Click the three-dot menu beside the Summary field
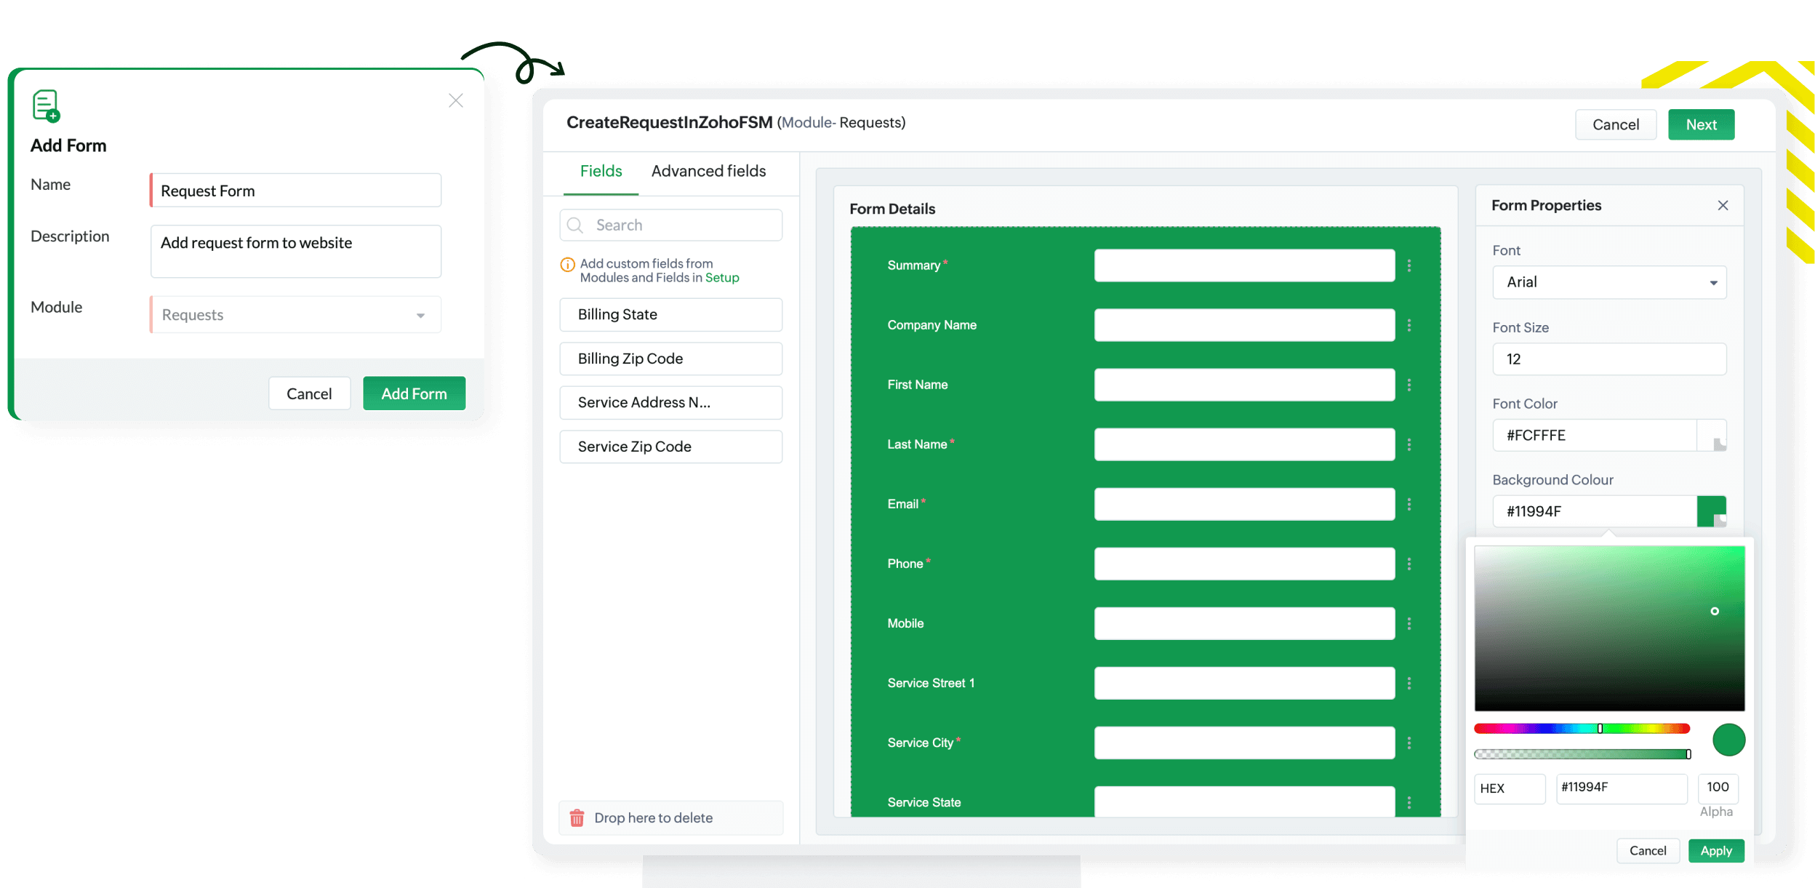The width and height of the screenshot is (1815, 888). point(1409,265)
